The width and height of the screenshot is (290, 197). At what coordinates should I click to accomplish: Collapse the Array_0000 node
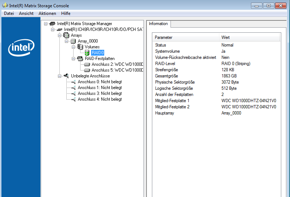point(66,41)
